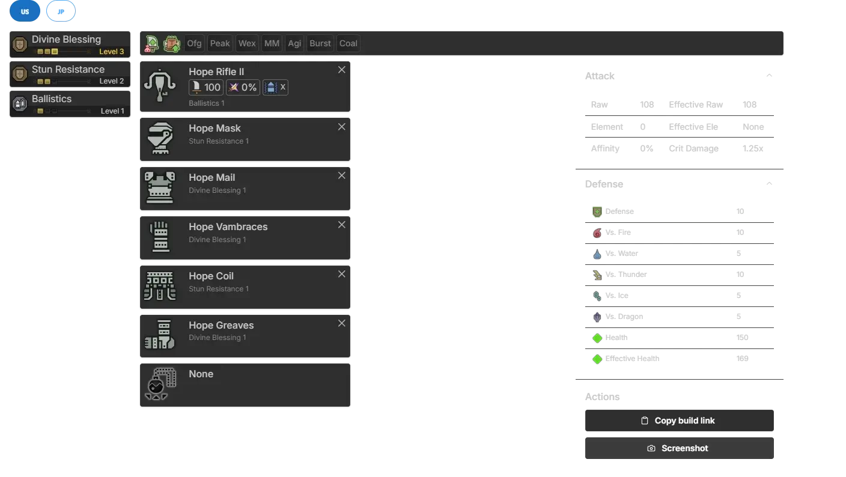
Task: Select the US language tab
Action: [x=25, y=11]
